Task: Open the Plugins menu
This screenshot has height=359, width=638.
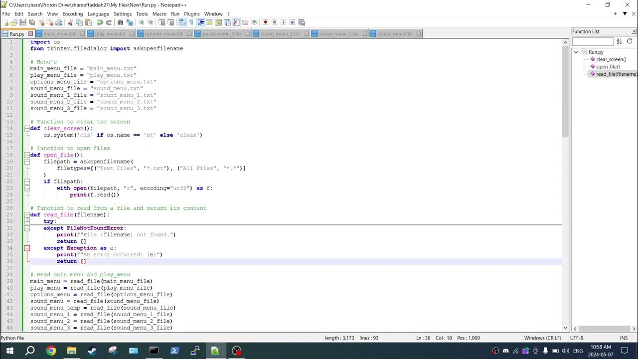Action: tap(192, 14)
